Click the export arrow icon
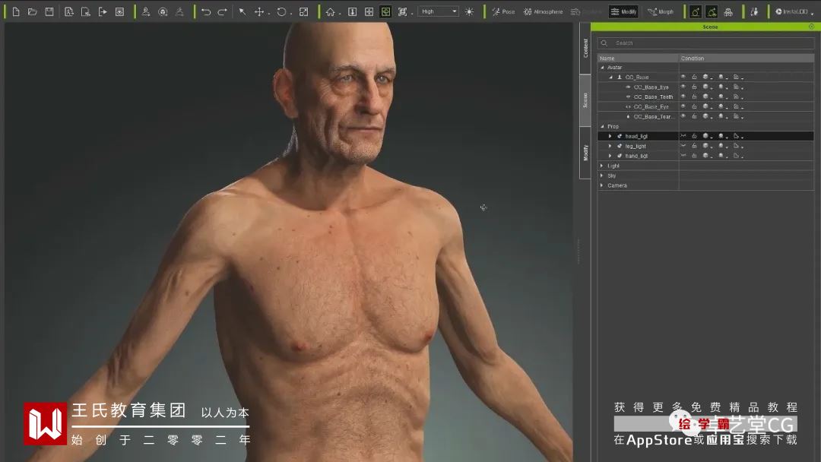 103,11
